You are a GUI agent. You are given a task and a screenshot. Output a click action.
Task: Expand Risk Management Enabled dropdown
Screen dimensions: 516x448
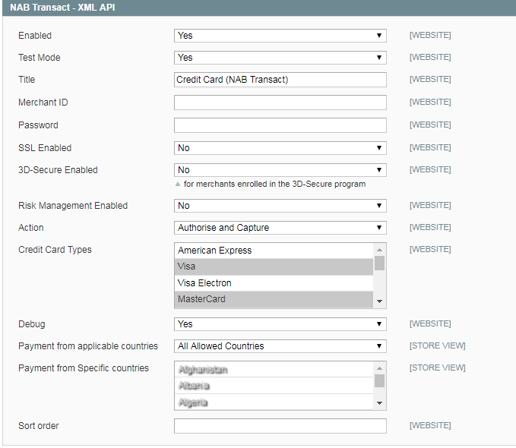pyautogui.click(x=280, y=206)
